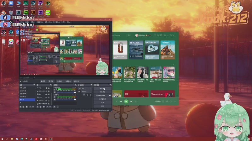Viewport: 252px width, 141px height.
Task: Switch music player to mini mode
Action: click(165, 35)
